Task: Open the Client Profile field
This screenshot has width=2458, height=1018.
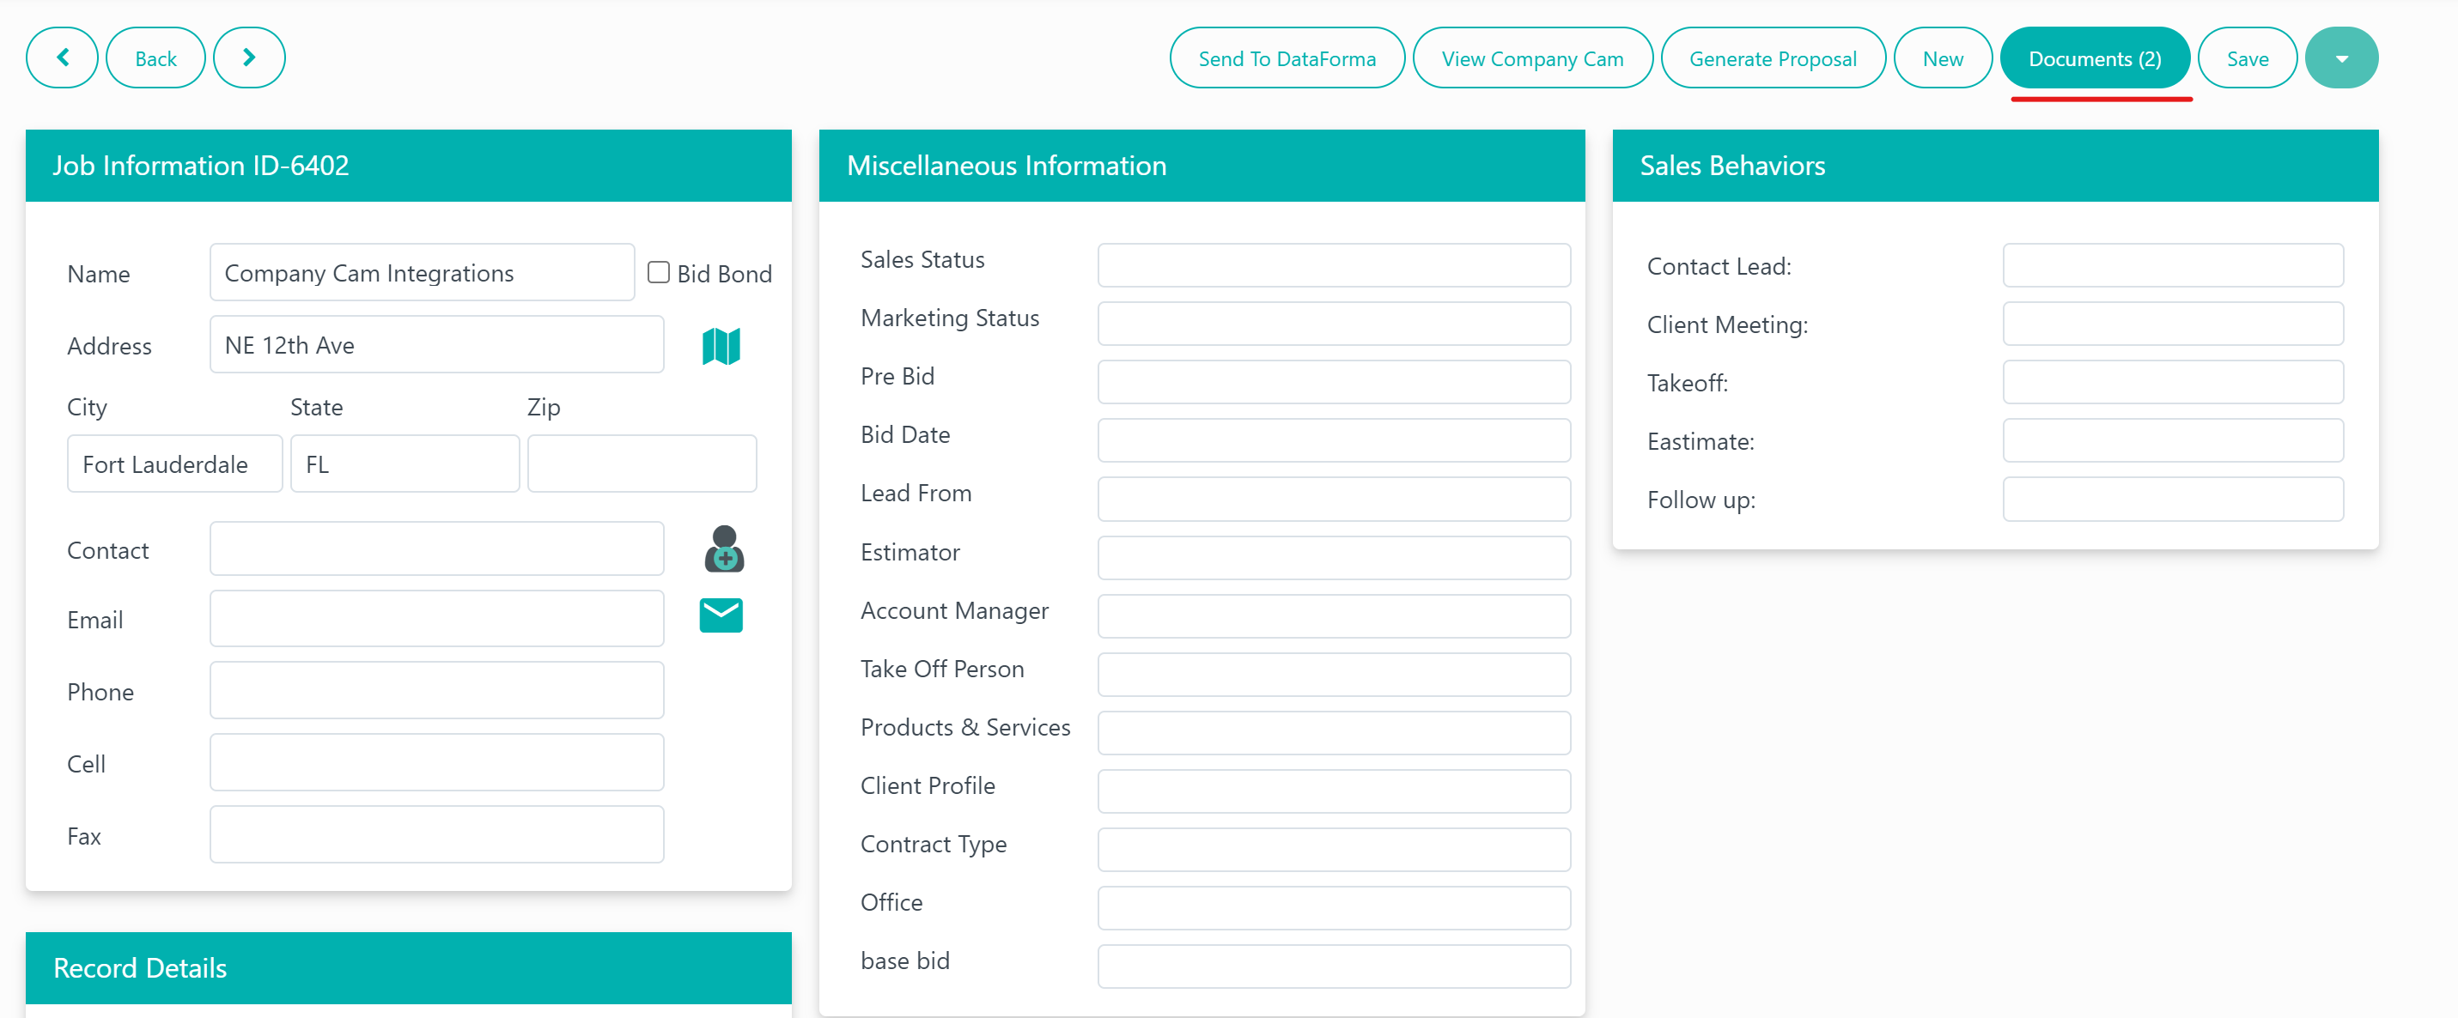Action: click(1333, 792)
